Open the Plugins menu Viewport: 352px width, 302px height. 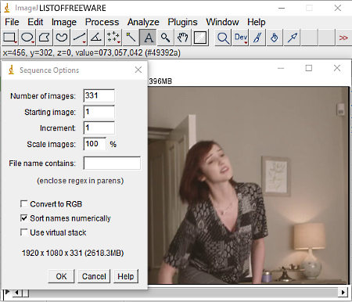click(182, 22)
